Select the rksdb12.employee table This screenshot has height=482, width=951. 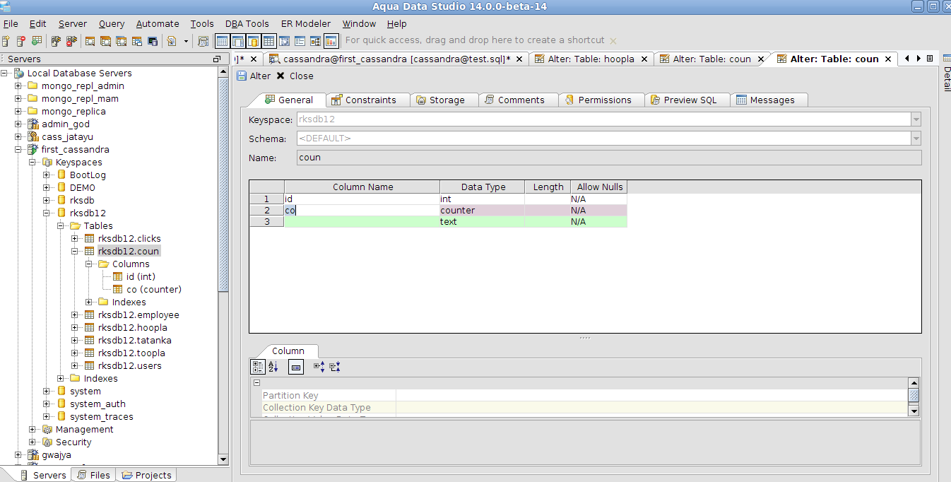[138, 315]
